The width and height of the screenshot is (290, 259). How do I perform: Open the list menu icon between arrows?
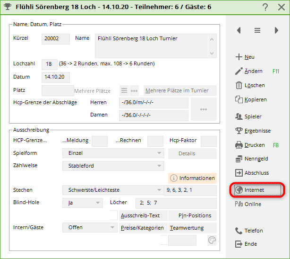click(257, 30)
